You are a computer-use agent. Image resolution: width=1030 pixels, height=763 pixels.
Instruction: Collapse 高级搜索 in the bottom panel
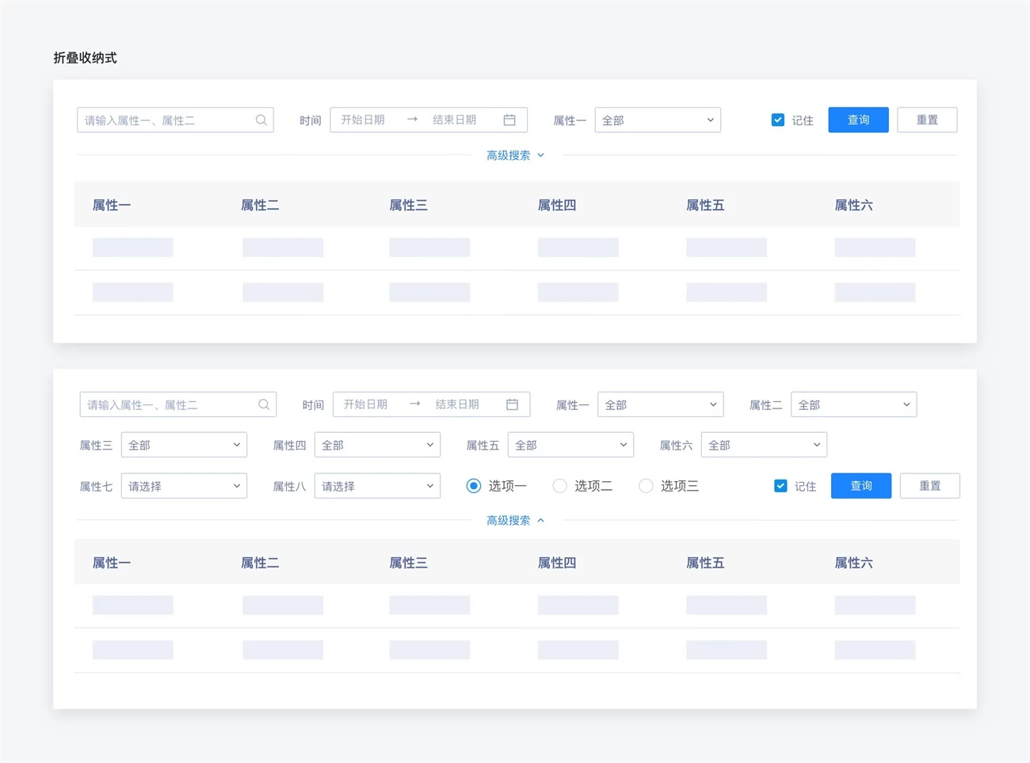pos(515,520)
